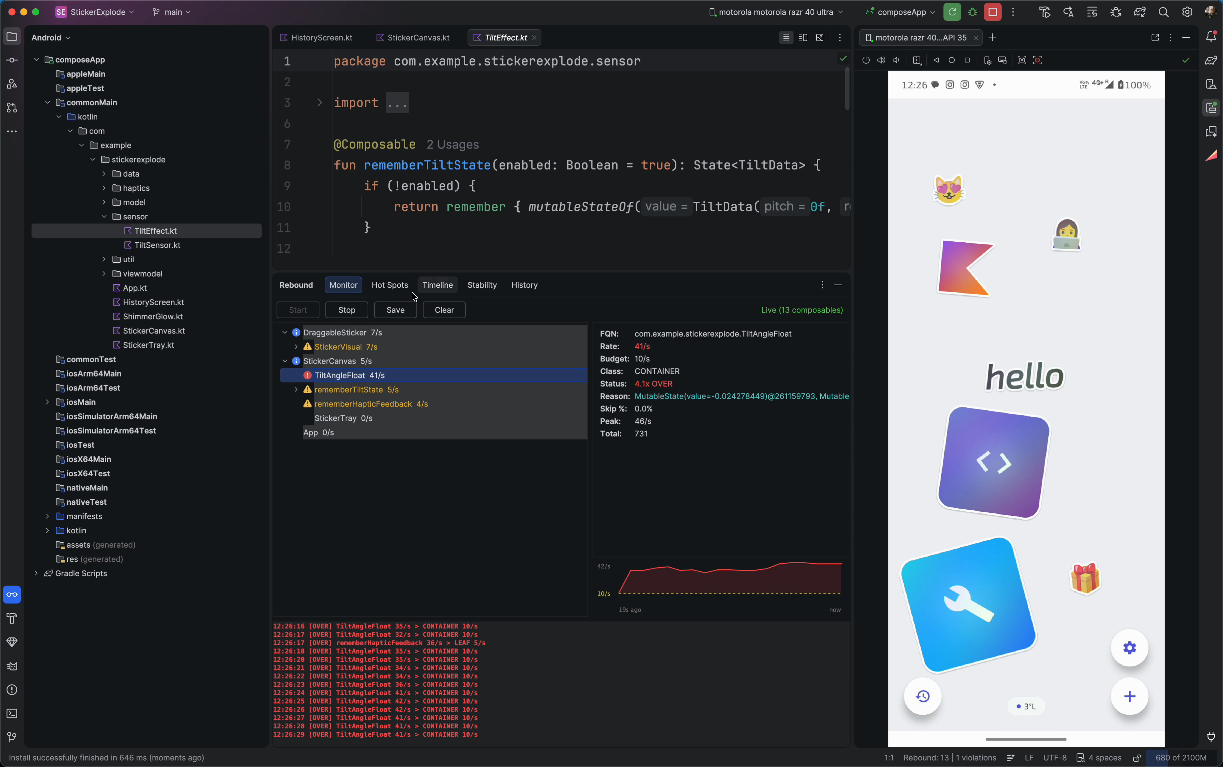Screen dimensions: 1223x767
Task: Open the Terminal tool window icon
Action: tap(12, 713)
